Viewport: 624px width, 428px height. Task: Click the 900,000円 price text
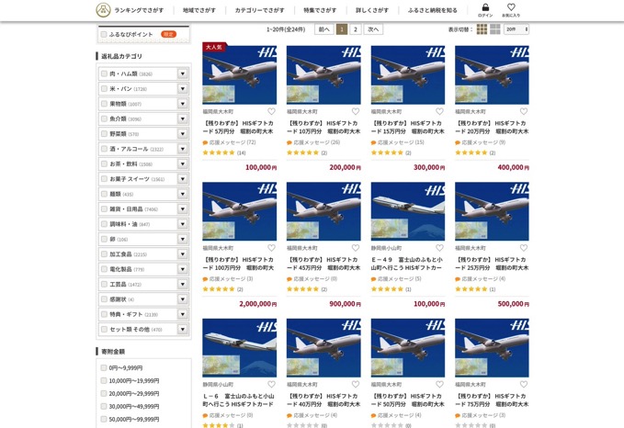coord(345,304)
